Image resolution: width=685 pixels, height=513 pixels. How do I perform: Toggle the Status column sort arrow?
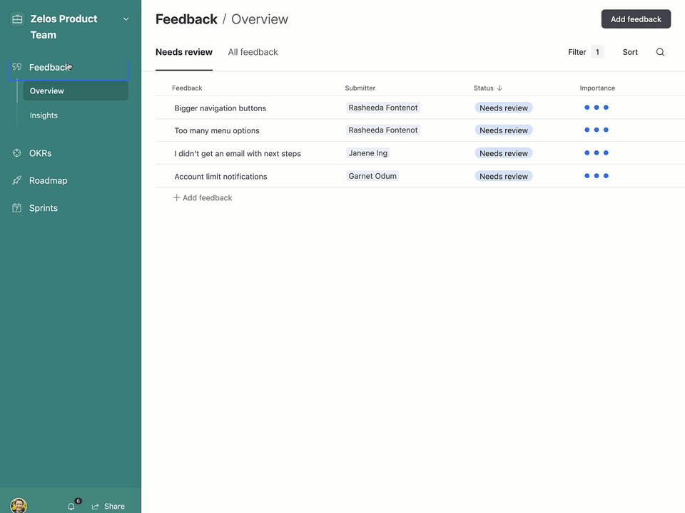click(501, 88)
